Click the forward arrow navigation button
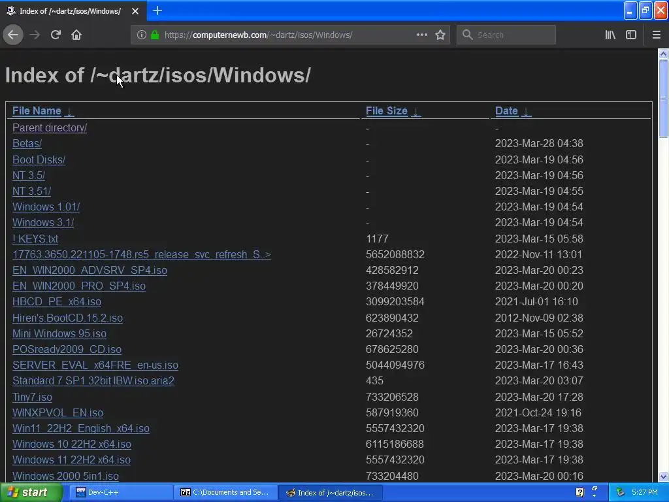Screen dimensions: 669x502 (35, 35)
